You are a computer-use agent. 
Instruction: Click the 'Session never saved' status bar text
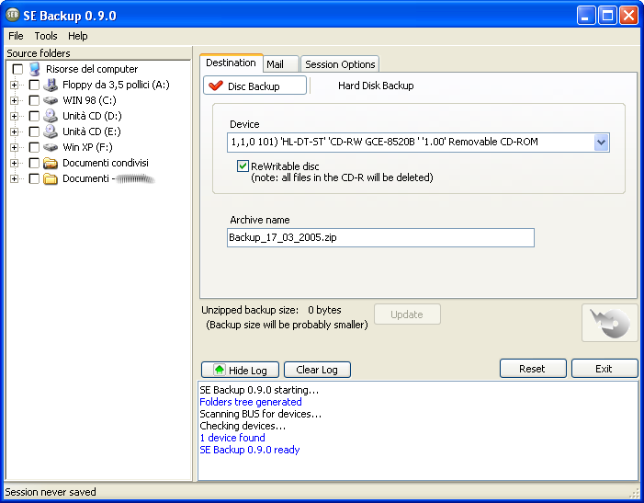[51, 492]
